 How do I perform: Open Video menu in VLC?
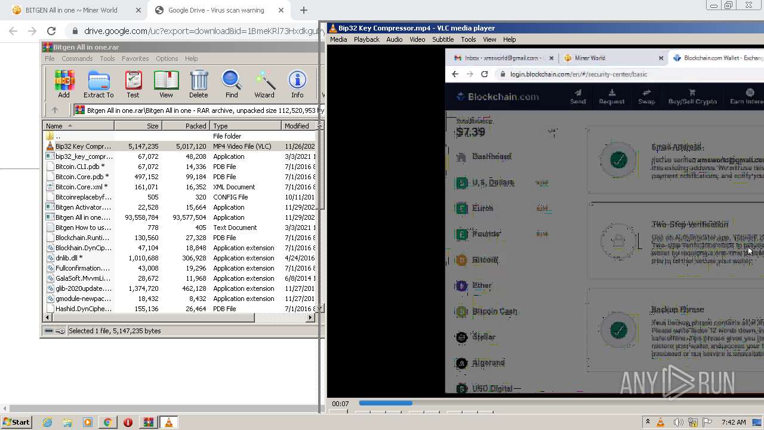417,39
